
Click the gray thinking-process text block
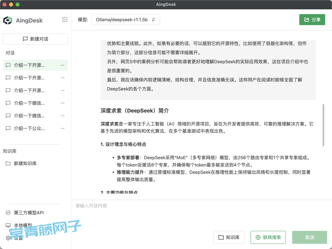(208, 70)
